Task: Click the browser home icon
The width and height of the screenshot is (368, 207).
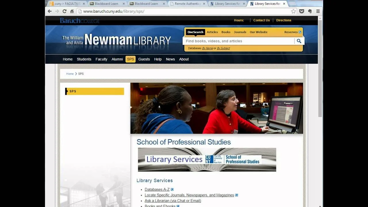Action: 72,11
